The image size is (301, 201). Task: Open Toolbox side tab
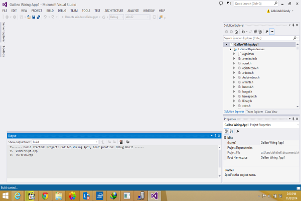[4, 51]
